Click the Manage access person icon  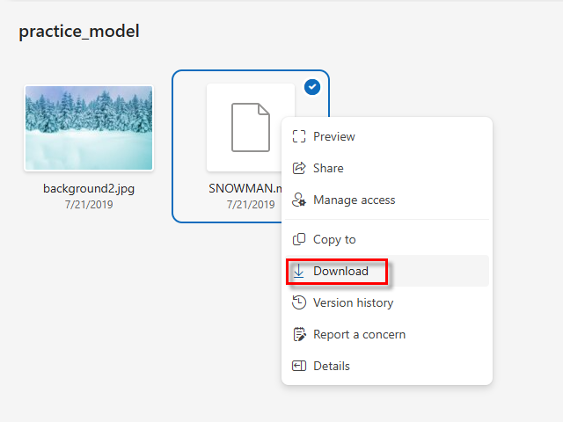click(299, 200)
